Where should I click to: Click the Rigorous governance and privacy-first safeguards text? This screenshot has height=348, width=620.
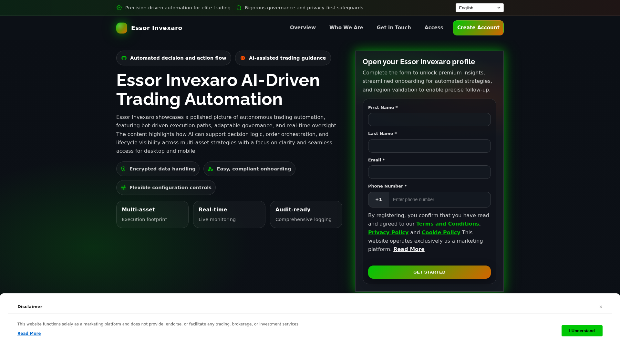304,8
